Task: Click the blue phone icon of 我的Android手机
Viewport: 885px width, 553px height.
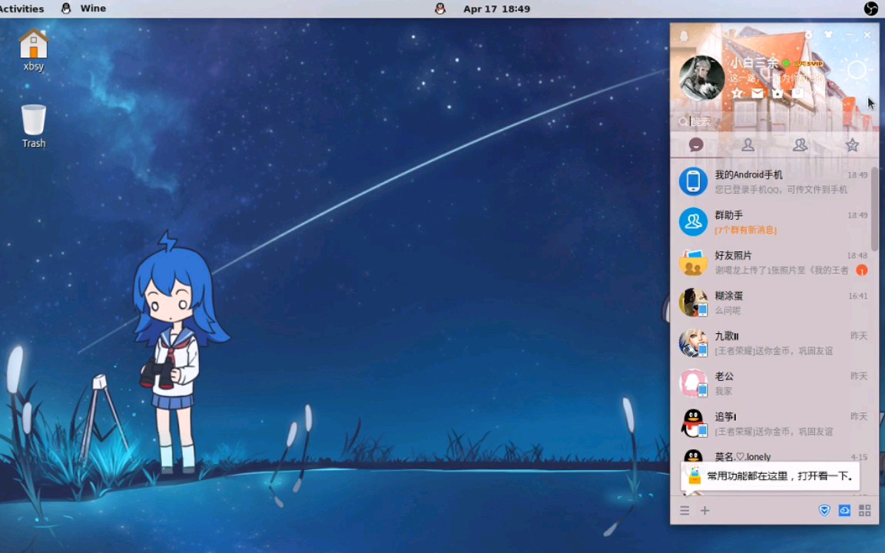Action: (x=692, y=182)
